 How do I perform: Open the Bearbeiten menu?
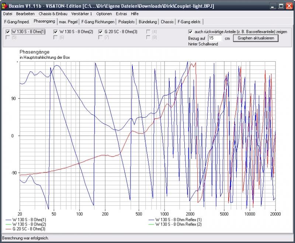pos(25,14)
